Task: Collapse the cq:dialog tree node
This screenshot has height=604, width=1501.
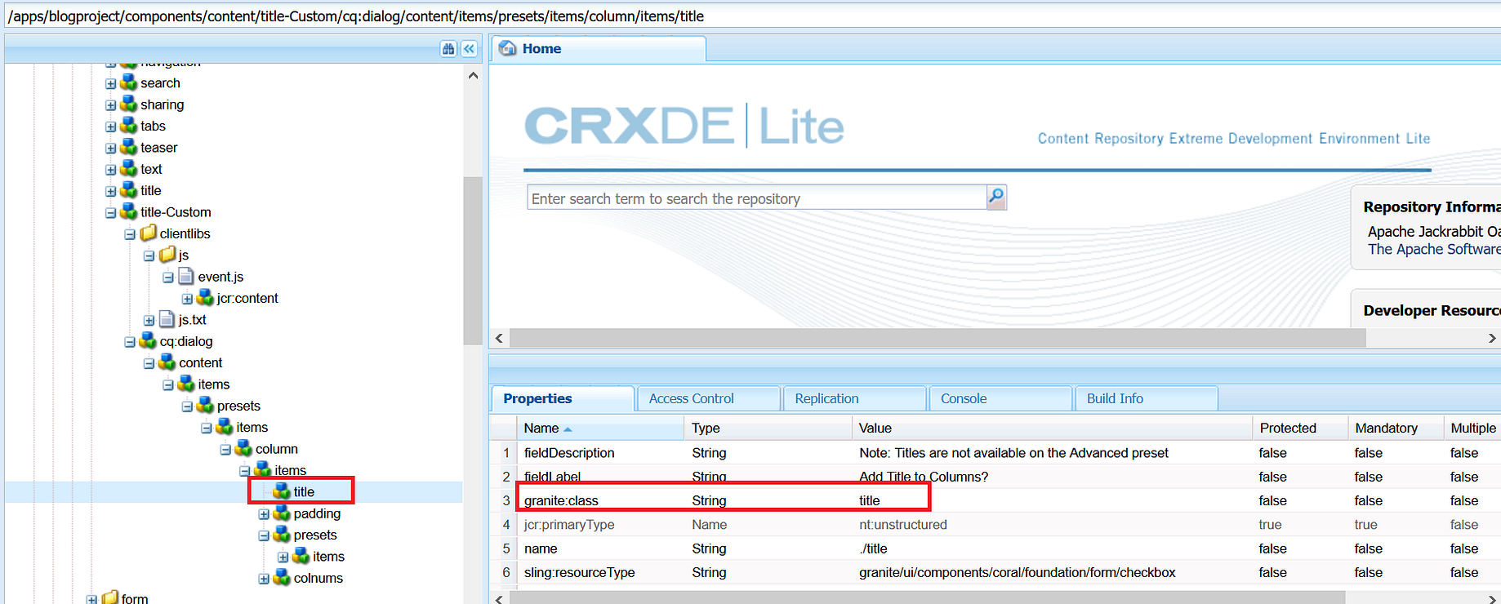Action: 130,342
